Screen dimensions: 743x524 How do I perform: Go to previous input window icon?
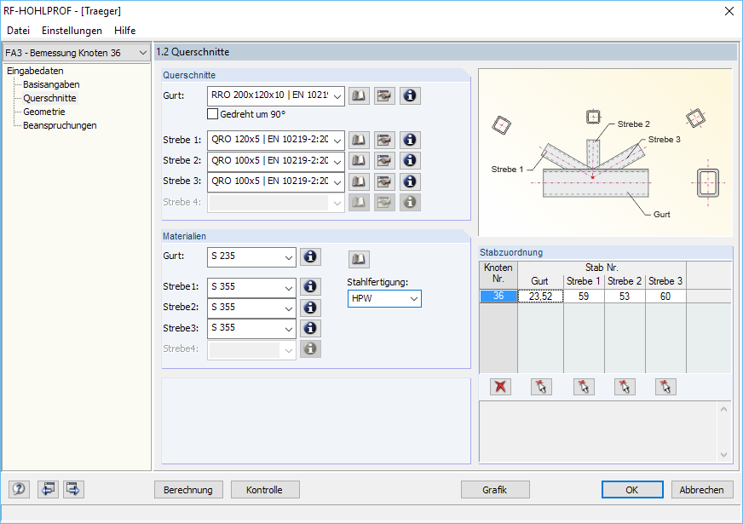(48, 489)
